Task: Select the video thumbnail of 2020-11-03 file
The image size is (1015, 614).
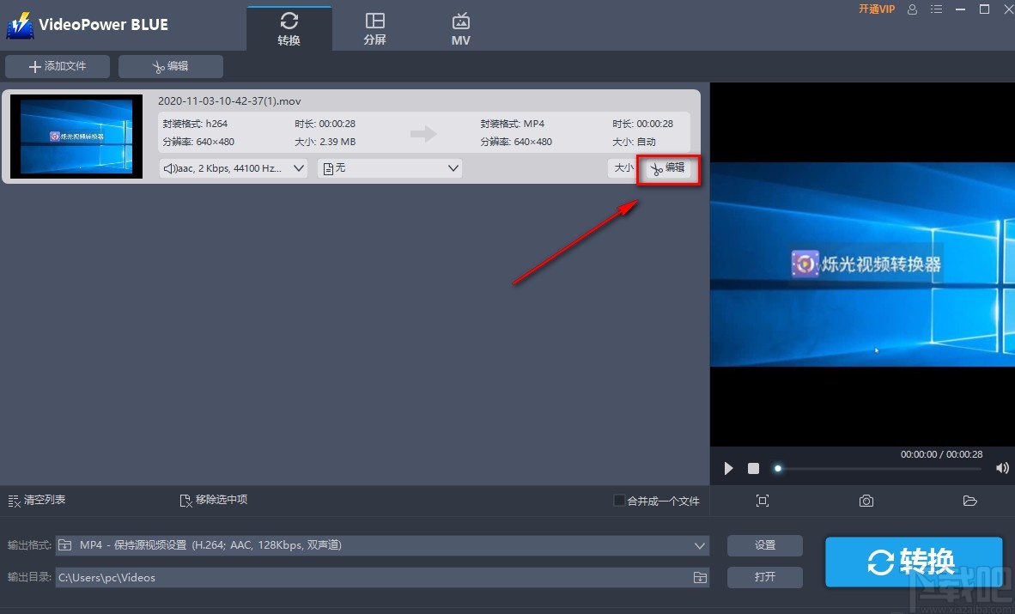Action: tap(76, 136)
